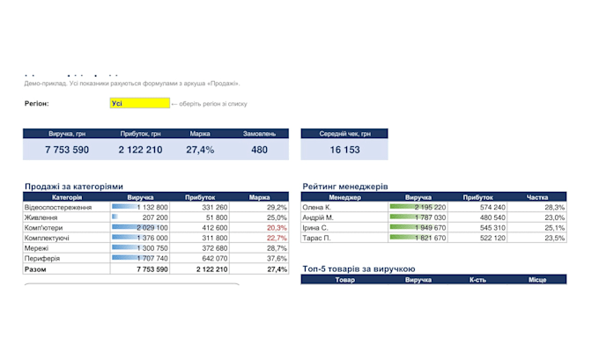
Task: Click the "Товар" header in Top-5 table
Action: click(344, 280)
